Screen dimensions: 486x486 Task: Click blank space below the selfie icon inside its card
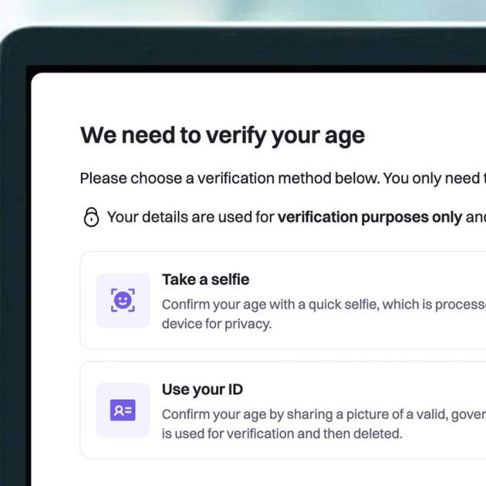123,338
